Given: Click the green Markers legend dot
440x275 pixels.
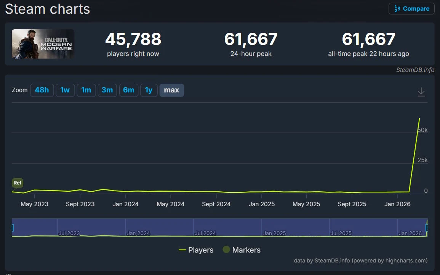Looking at the screenshot, I should [x=226, y=250].
